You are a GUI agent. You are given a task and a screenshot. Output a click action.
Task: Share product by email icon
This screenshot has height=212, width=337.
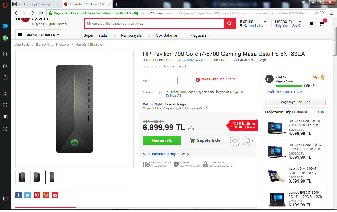[55, 195]
